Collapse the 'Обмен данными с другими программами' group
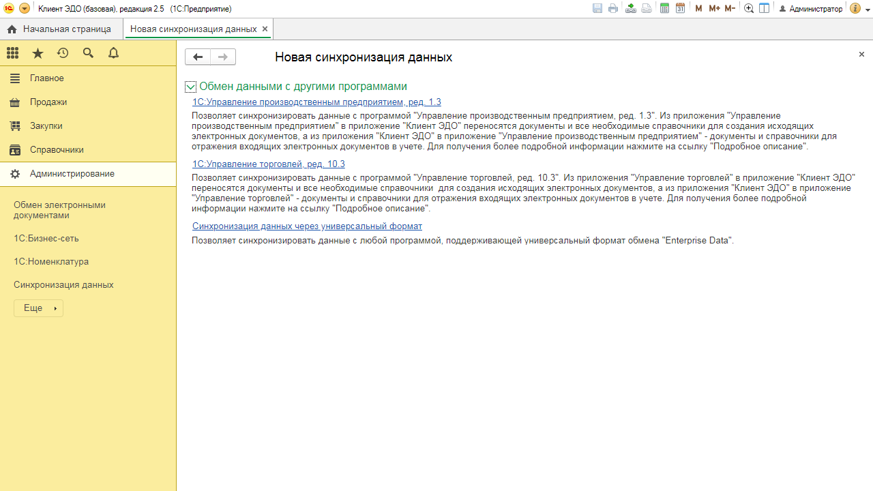873x491 pixels. click(x=190, y=87)
